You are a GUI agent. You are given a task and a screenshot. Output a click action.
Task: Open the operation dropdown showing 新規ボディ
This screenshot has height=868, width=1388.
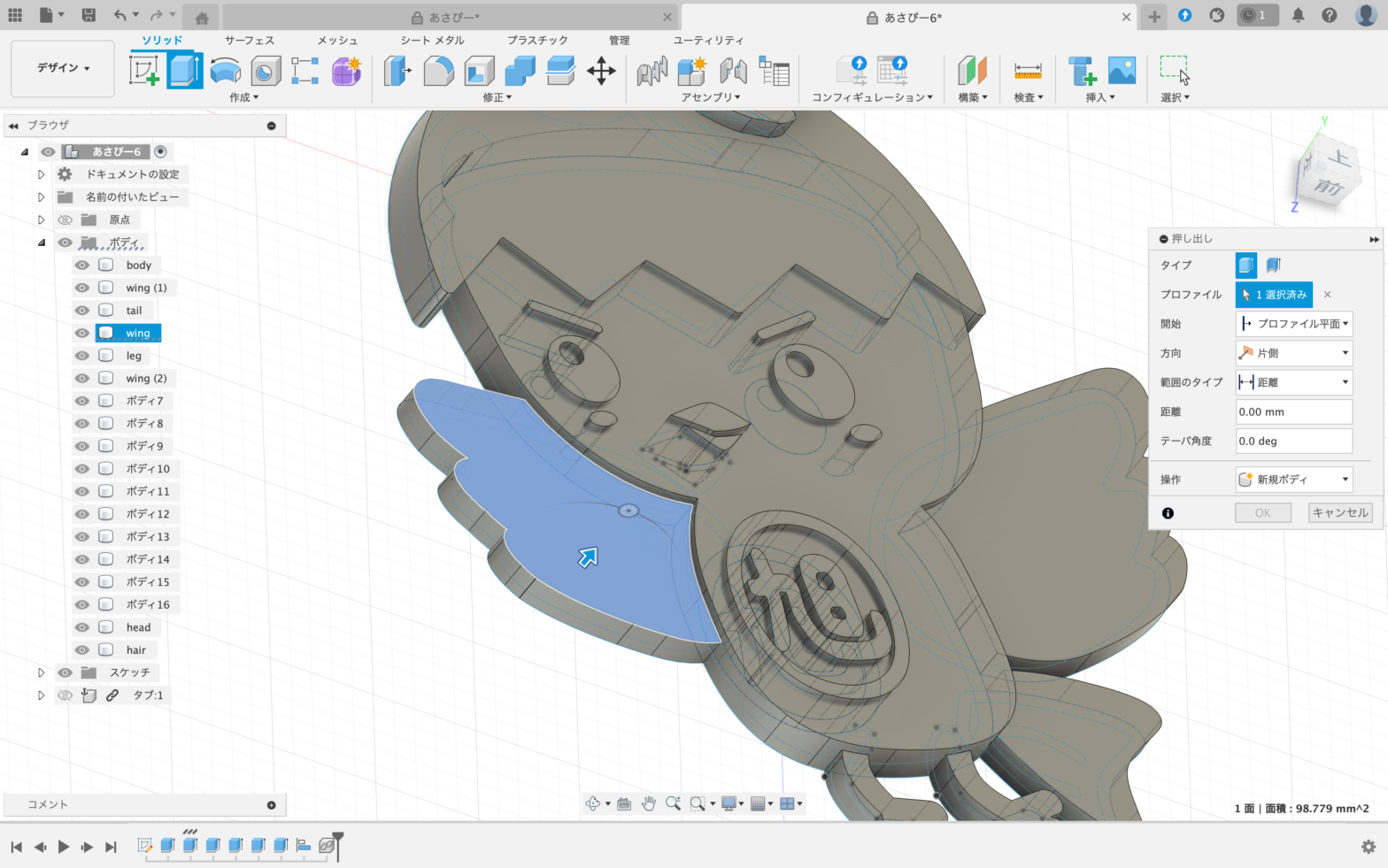coord(1293,480)
